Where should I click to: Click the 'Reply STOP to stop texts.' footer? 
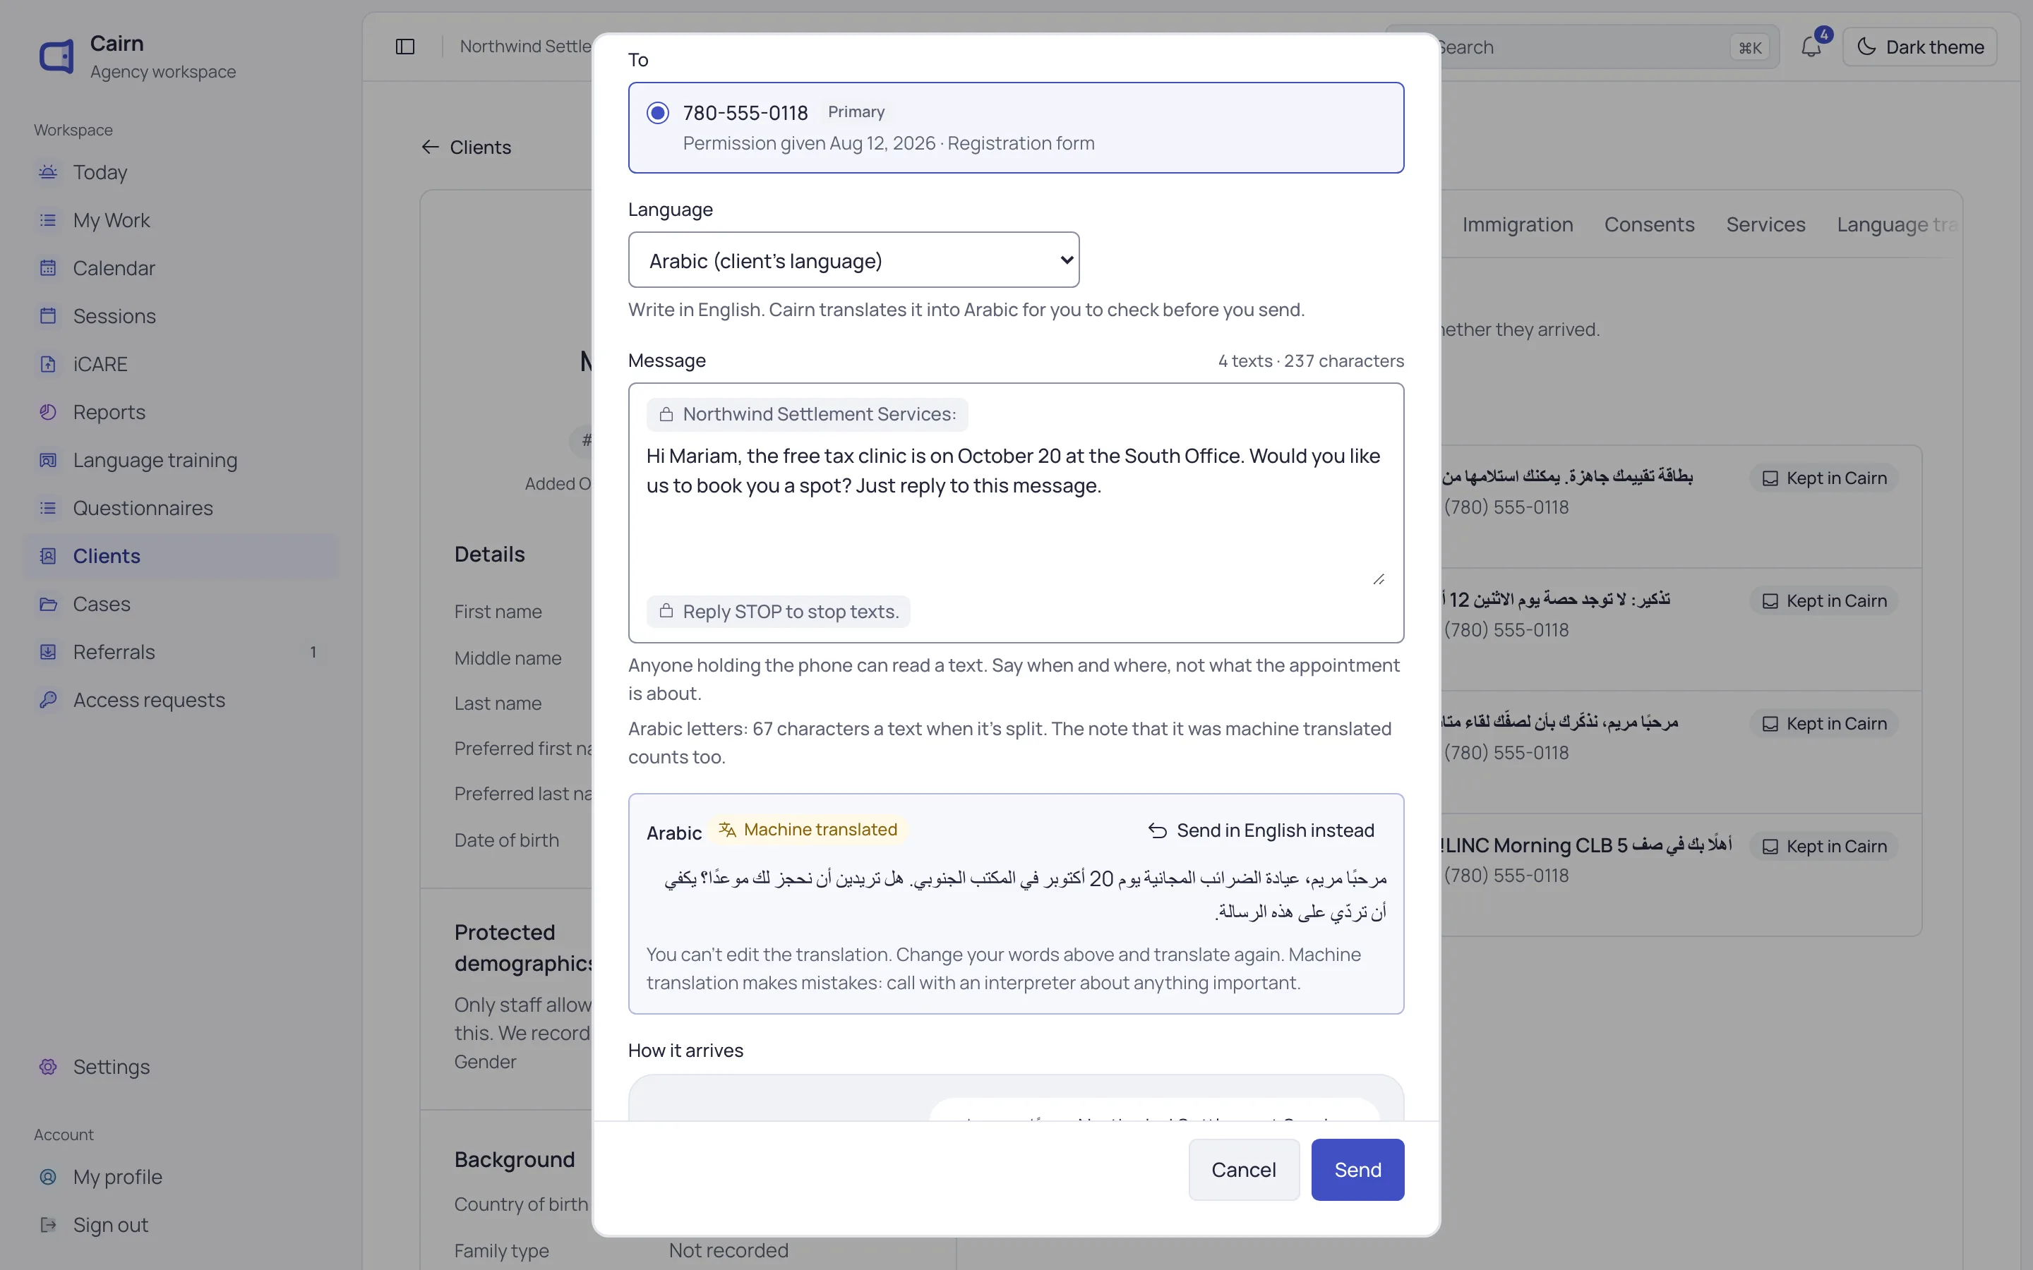pos(778,612)
